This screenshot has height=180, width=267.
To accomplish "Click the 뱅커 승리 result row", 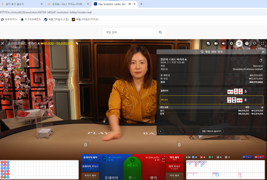I will 211,100.
